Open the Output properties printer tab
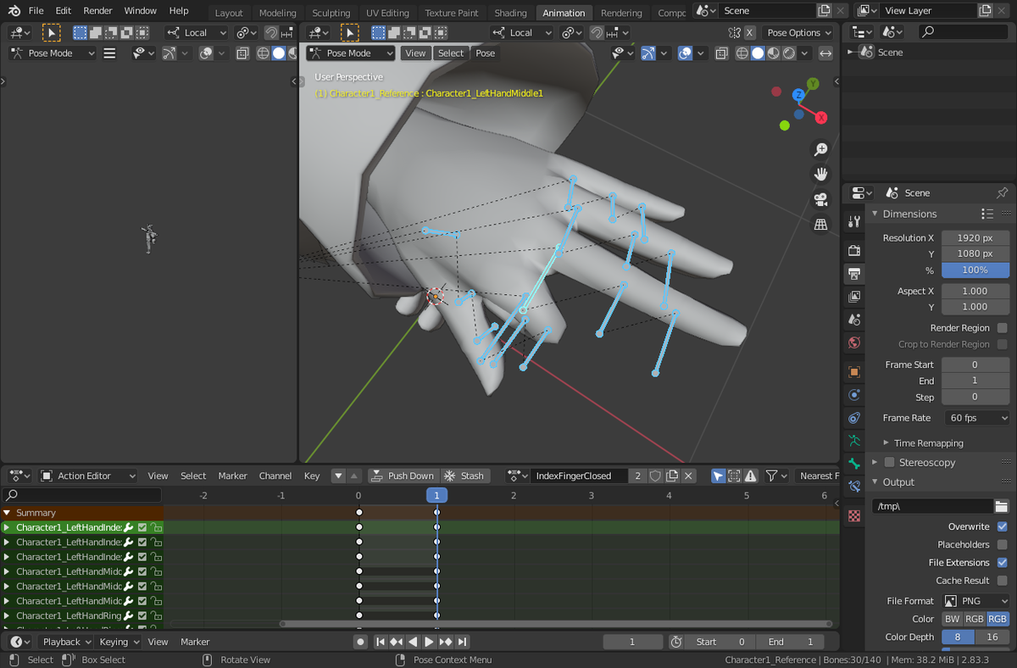This screenshot has height=668, width=1017. 854,274
